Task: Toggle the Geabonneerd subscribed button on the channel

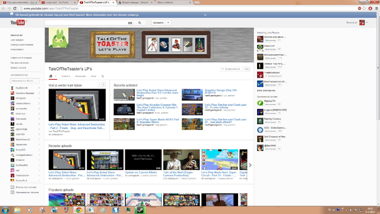Action: tap(231, 69)
